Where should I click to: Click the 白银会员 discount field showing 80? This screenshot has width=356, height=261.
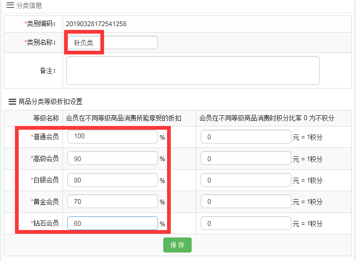[x=113, y=180]
